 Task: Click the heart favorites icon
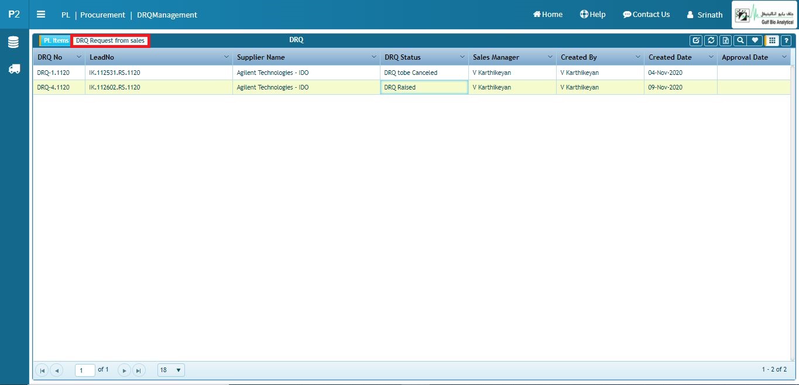tap(755, 40)
